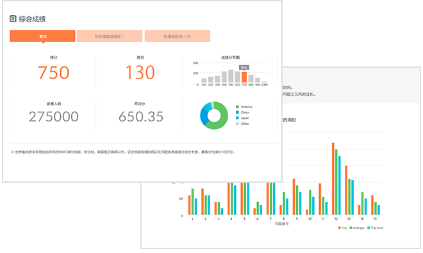Screen dimensions: 423x253
Task: Click the 成绩分布图 chart title
Action: (x=230, y=57)
